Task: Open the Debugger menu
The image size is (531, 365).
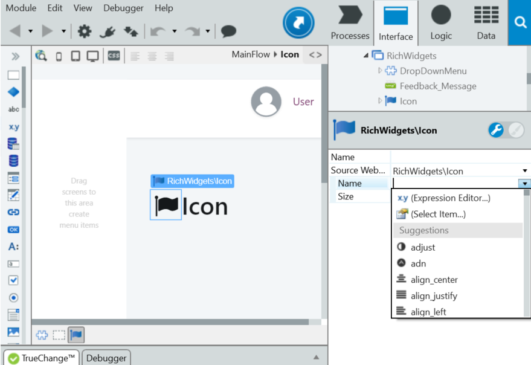Action: click(x=123, y=8)
